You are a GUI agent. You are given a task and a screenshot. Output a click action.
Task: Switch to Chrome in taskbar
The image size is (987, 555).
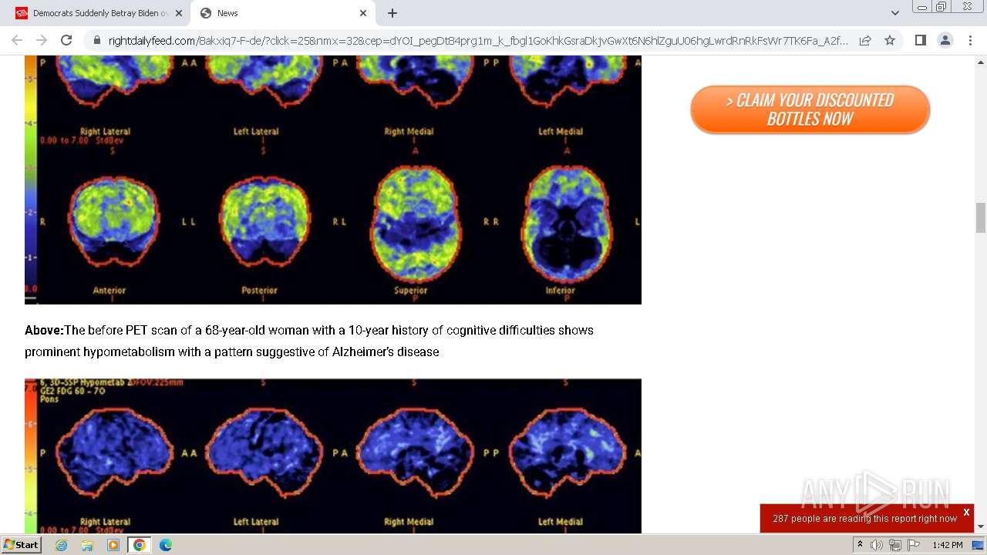tap(140, 545)
